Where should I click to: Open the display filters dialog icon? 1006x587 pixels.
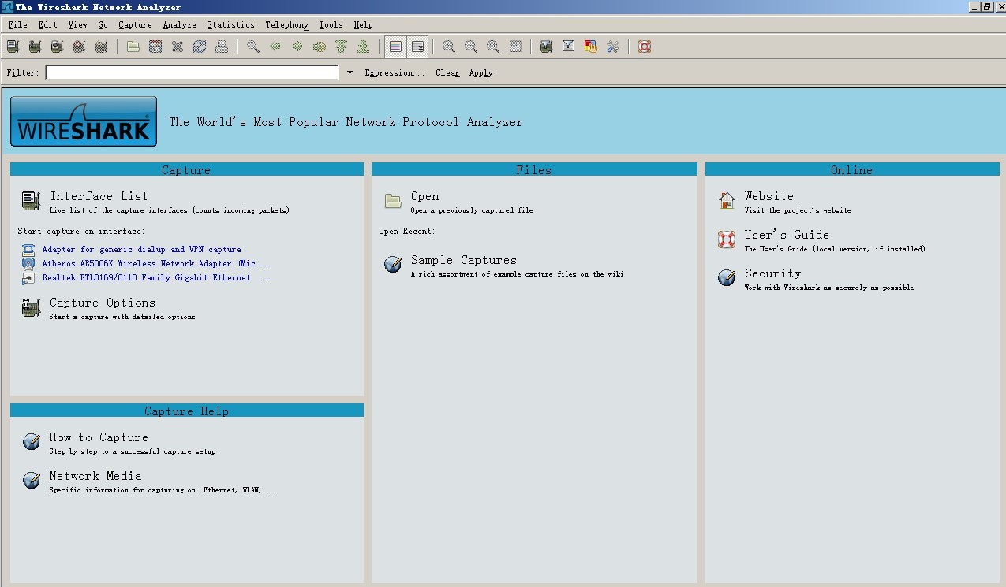pos(568,46)
